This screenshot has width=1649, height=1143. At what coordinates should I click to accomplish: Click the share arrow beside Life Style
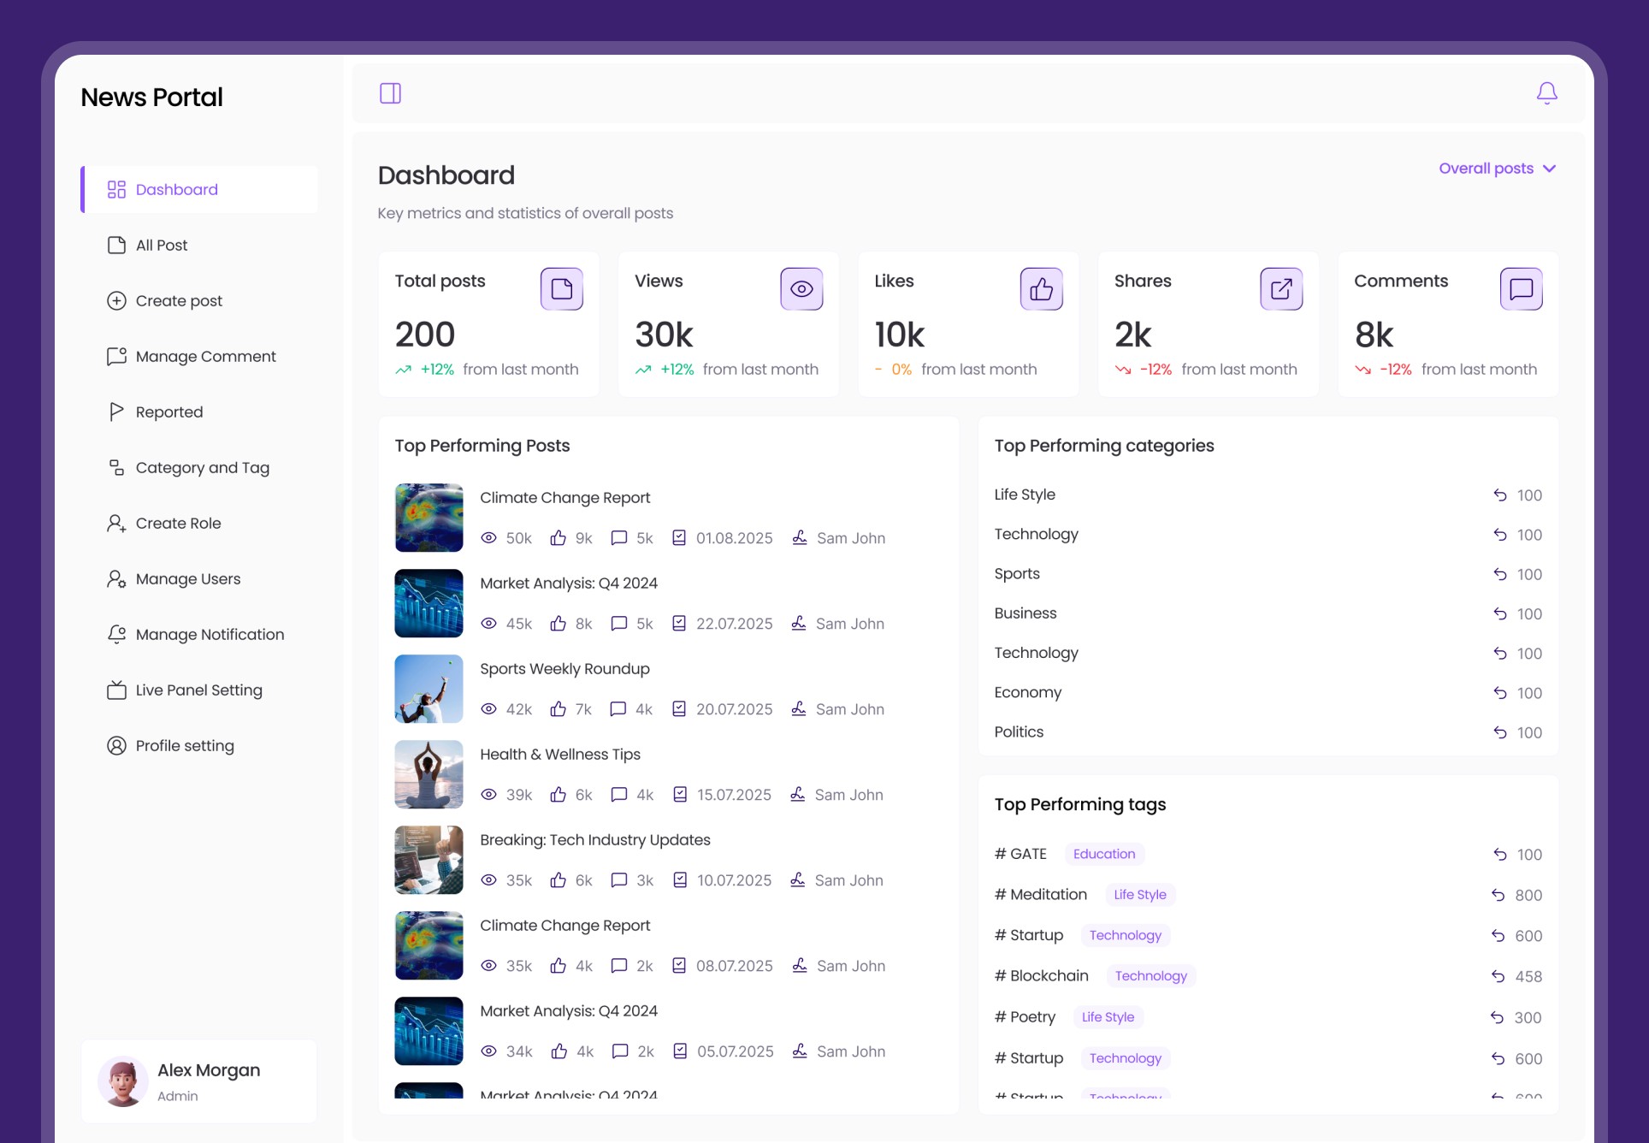click(x=1500, y=495)
